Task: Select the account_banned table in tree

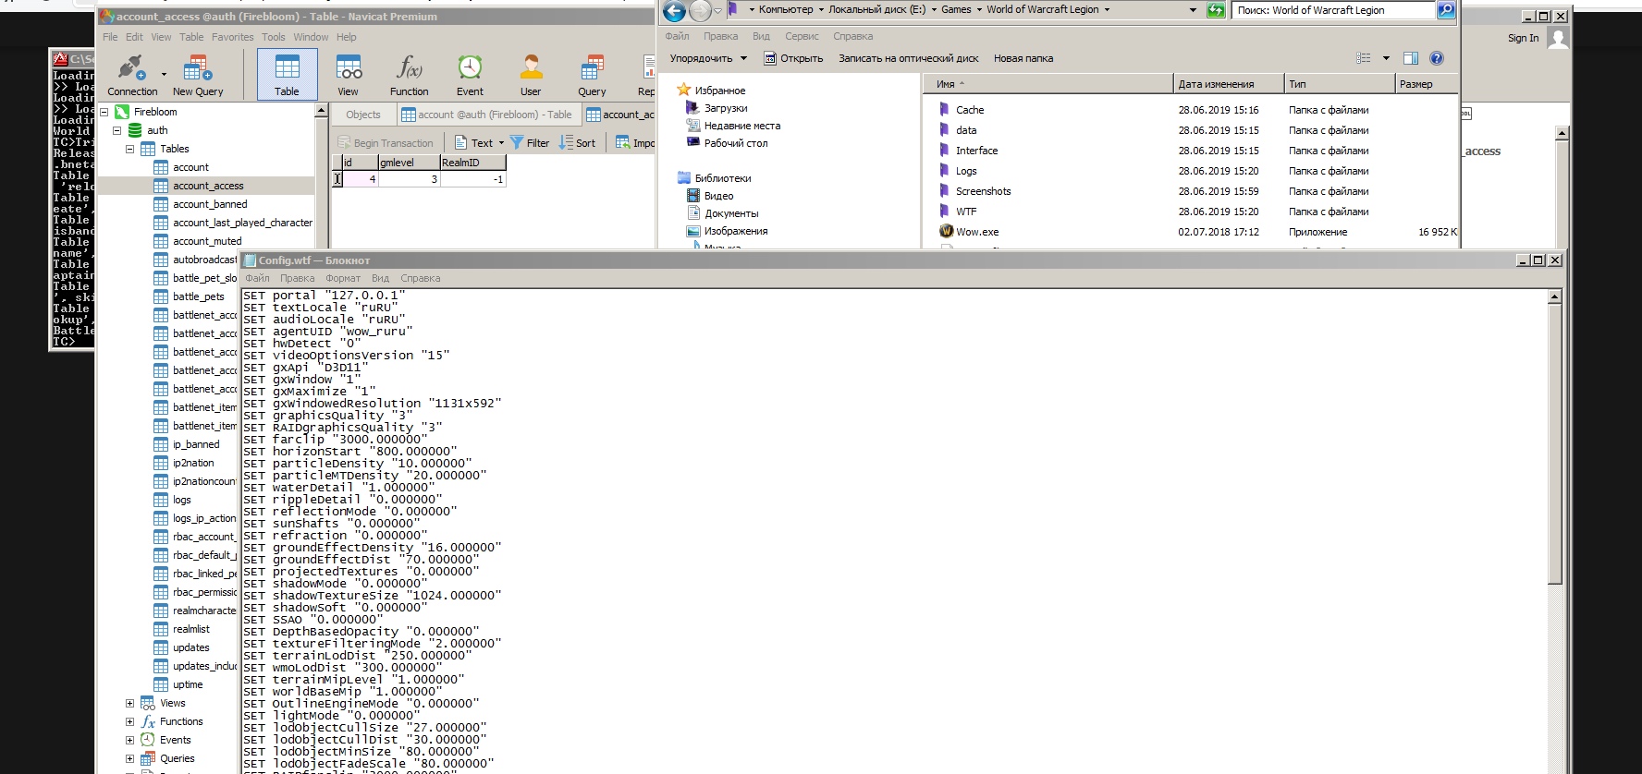Action: coord(210,204)
